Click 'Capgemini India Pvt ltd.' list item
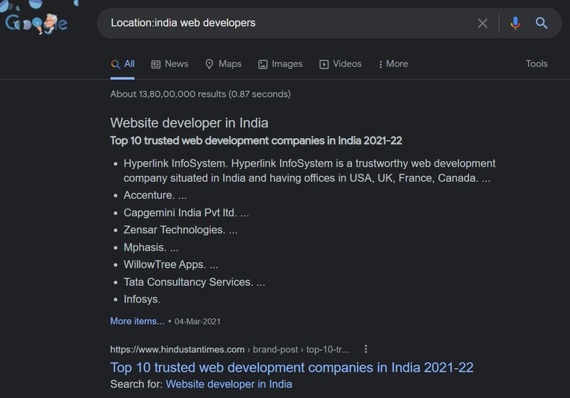 [x=186, y=213]
